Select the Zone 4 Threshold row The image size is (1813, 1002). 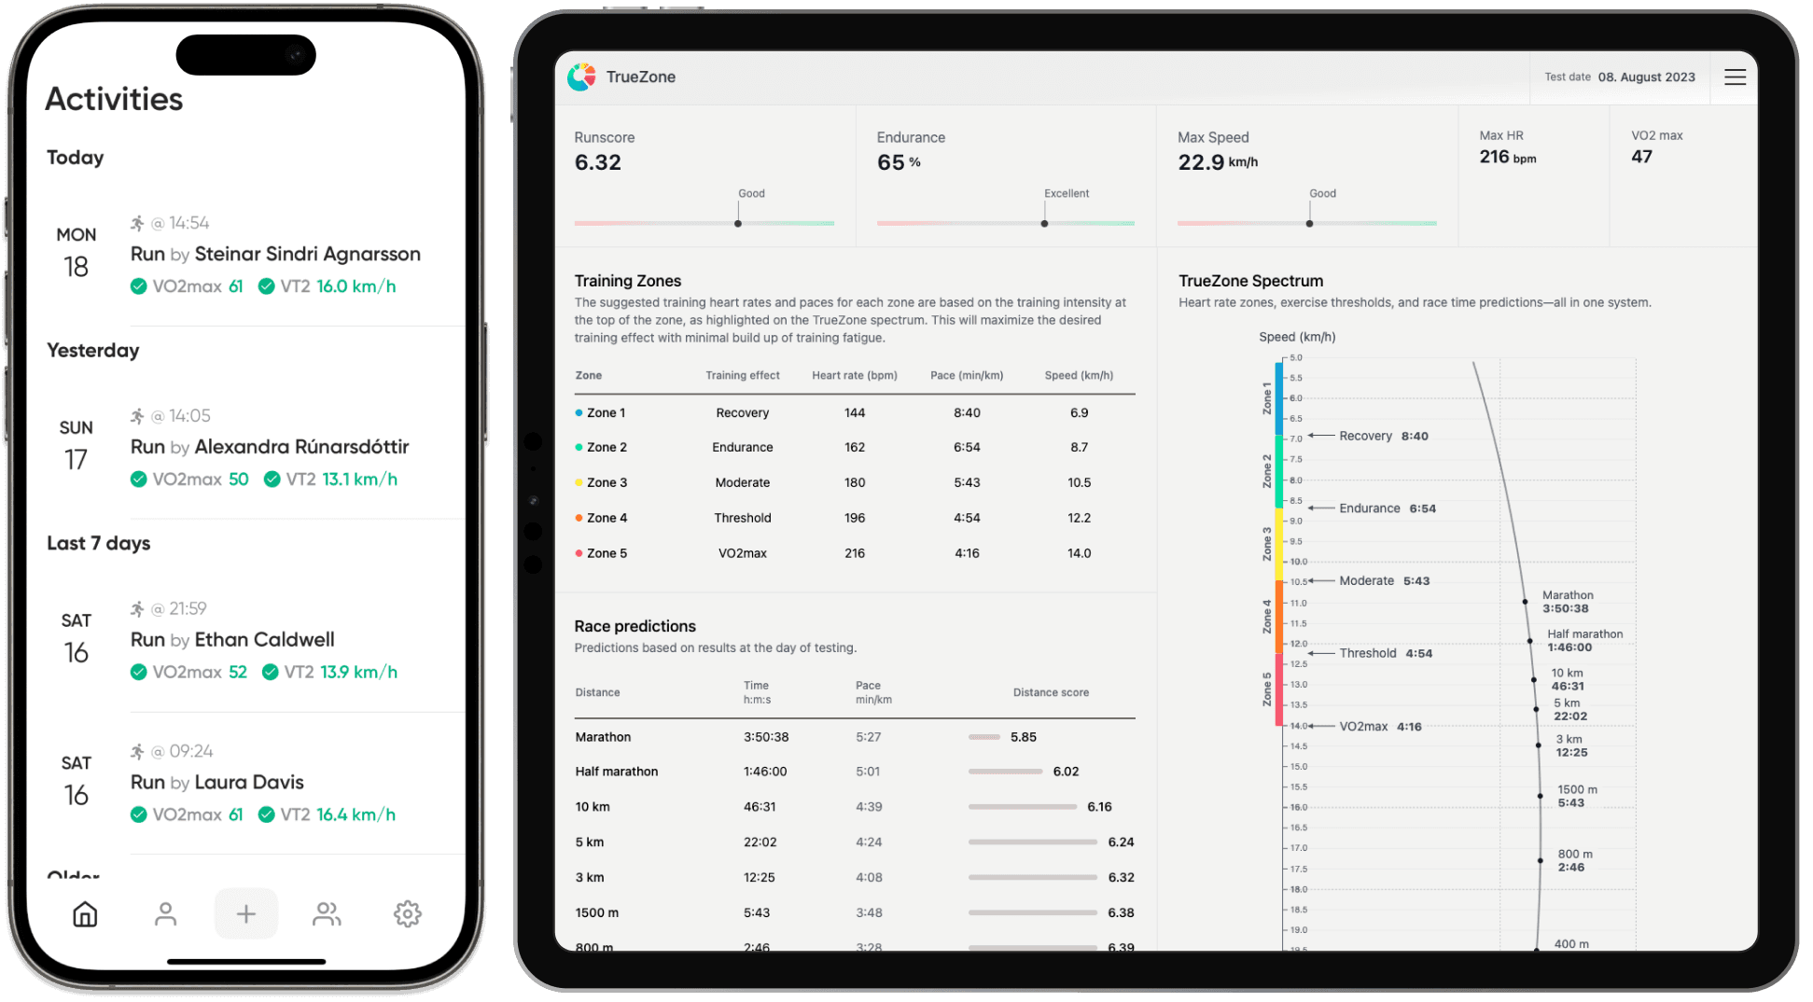pos(855,519)
